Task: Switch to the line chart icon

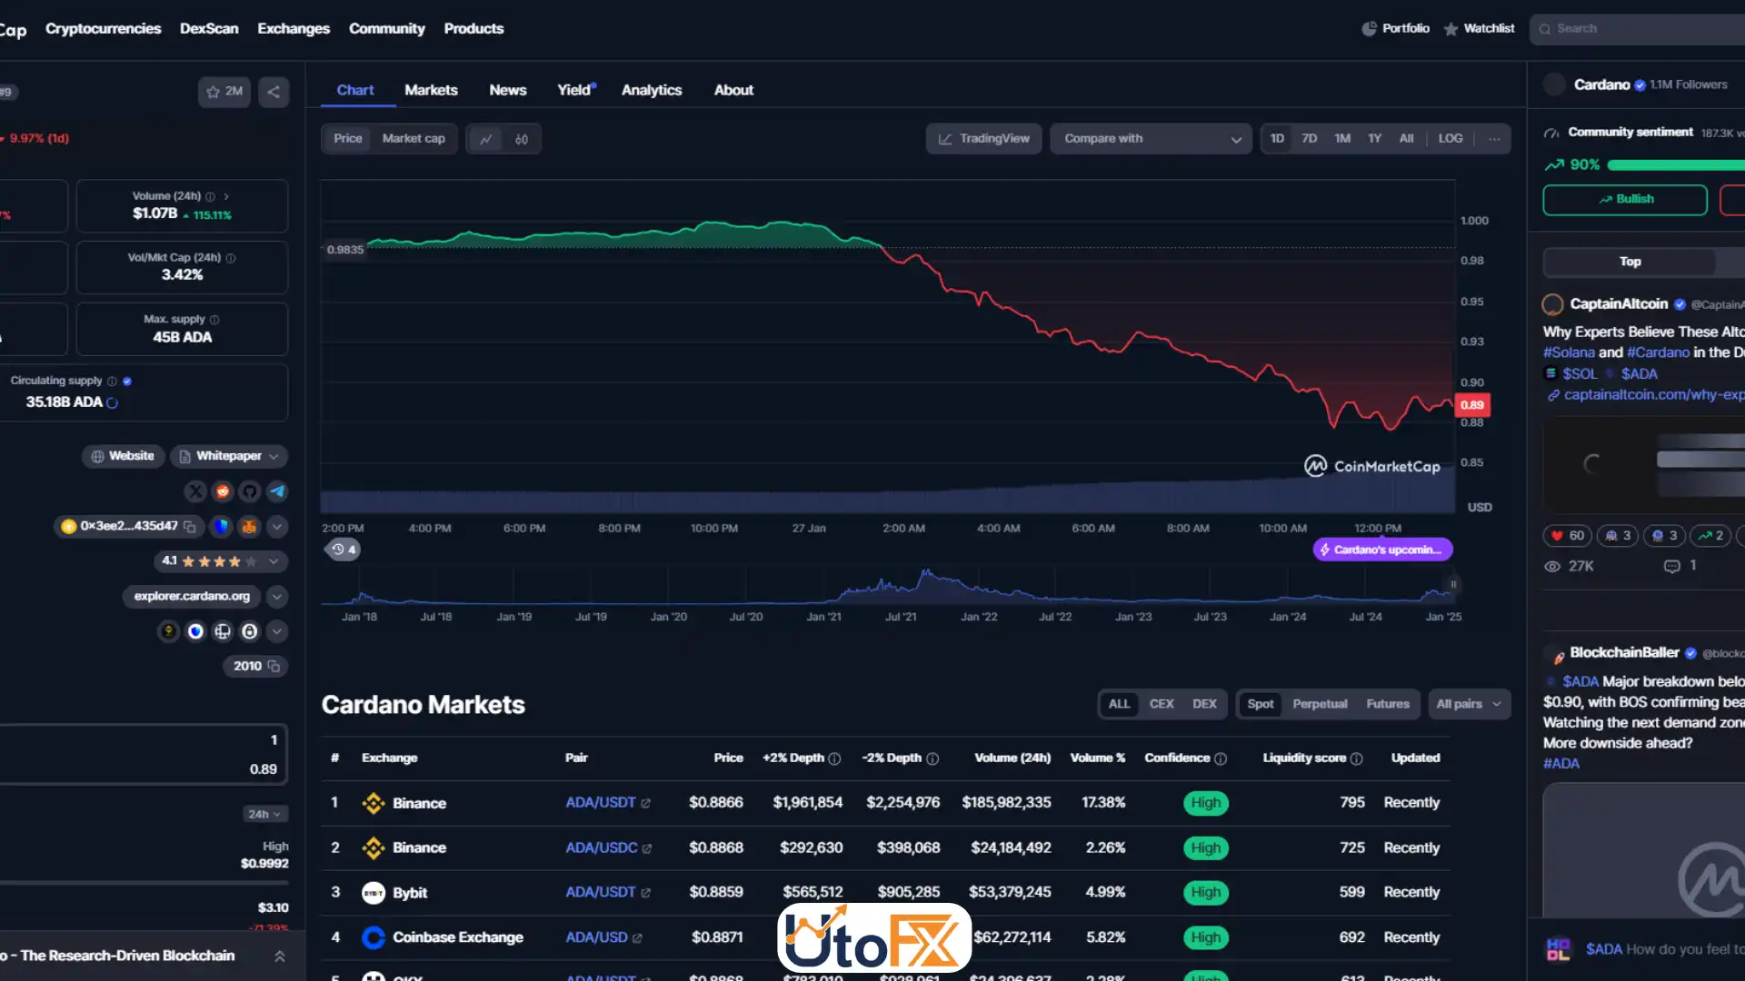Action: [486, 139]
